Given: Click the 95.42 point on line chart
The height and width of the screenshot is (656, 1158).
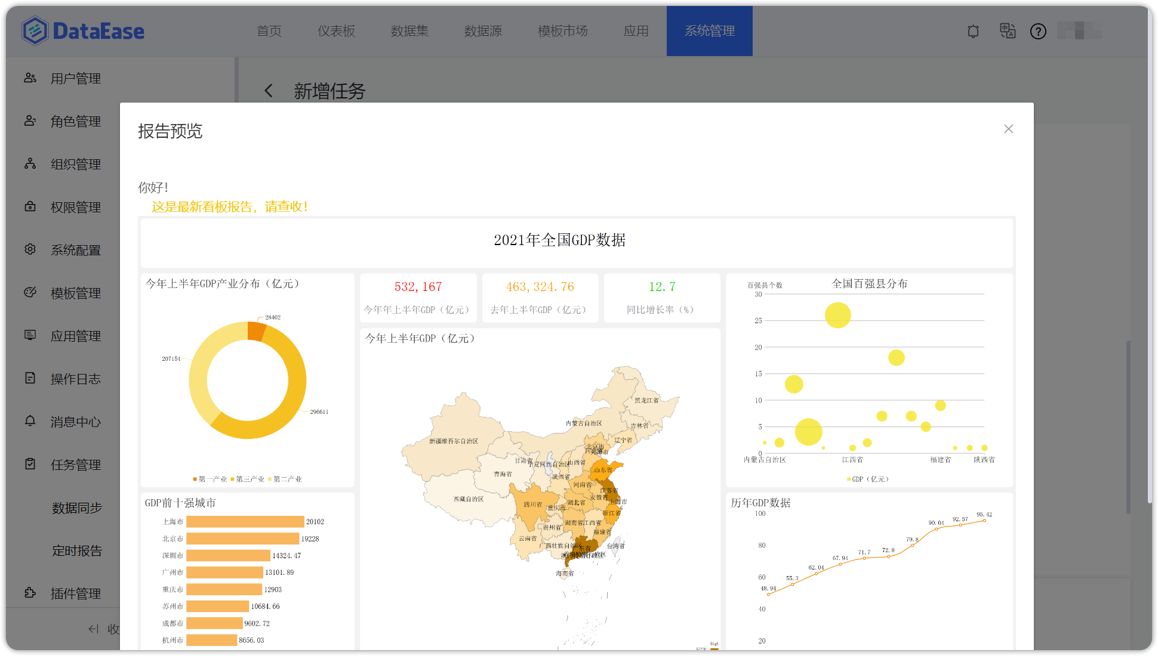Looking at the screenshot, I should coord(984,520).
